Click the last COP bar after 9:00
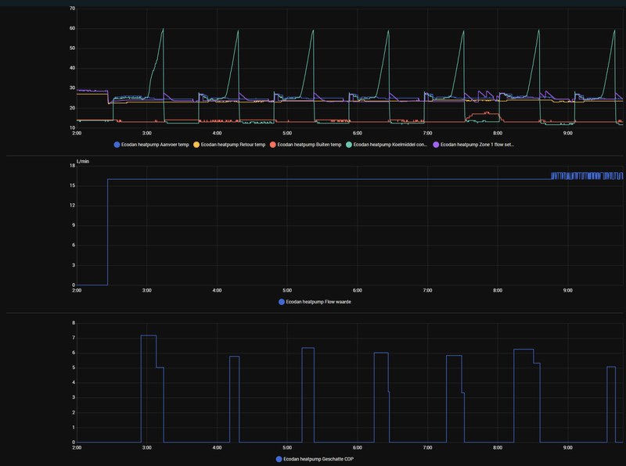Image resolution: width=626 pixels, height=466 pixels. pos(611,404)
